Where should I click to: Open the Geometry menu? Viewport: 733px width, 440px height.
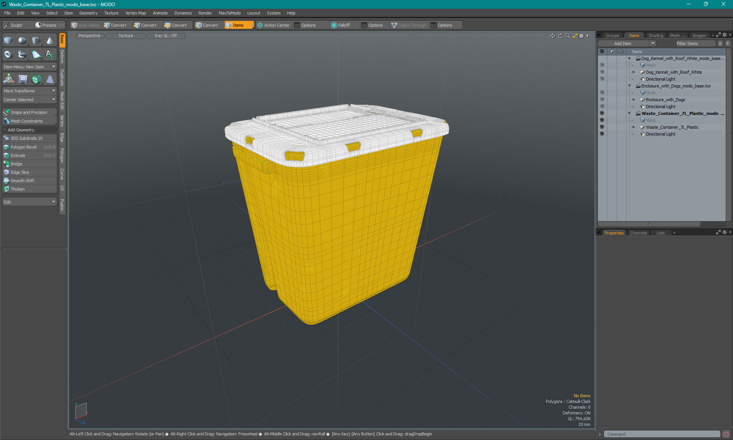(88, 13)
